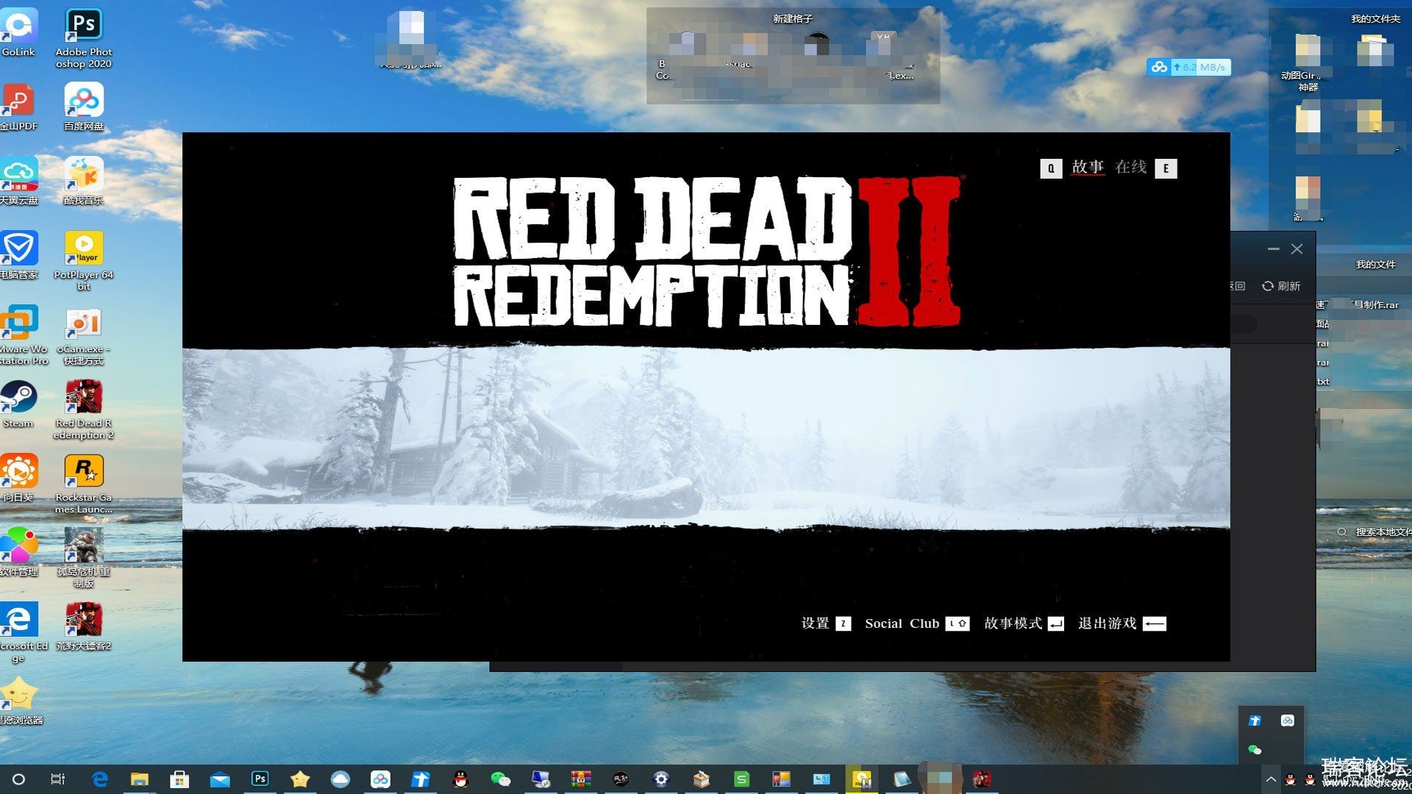Open the 百度网盘 desktop shortcut

(83, 107)
